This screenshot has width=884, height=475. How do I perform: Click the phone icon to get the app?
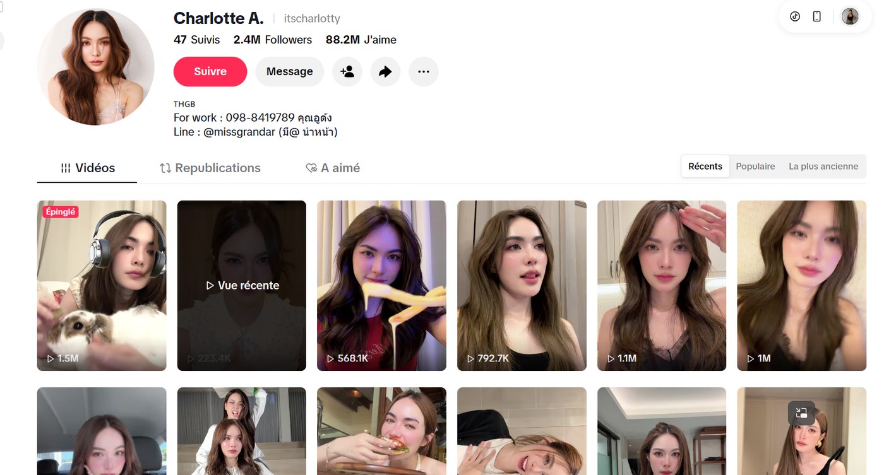[x=817, y=16]
